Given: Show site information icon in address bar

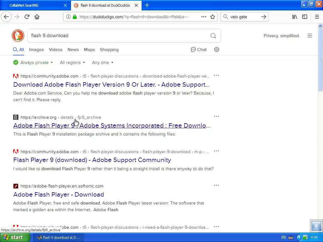Looking at the screenshot, I should tap(68, 17).
